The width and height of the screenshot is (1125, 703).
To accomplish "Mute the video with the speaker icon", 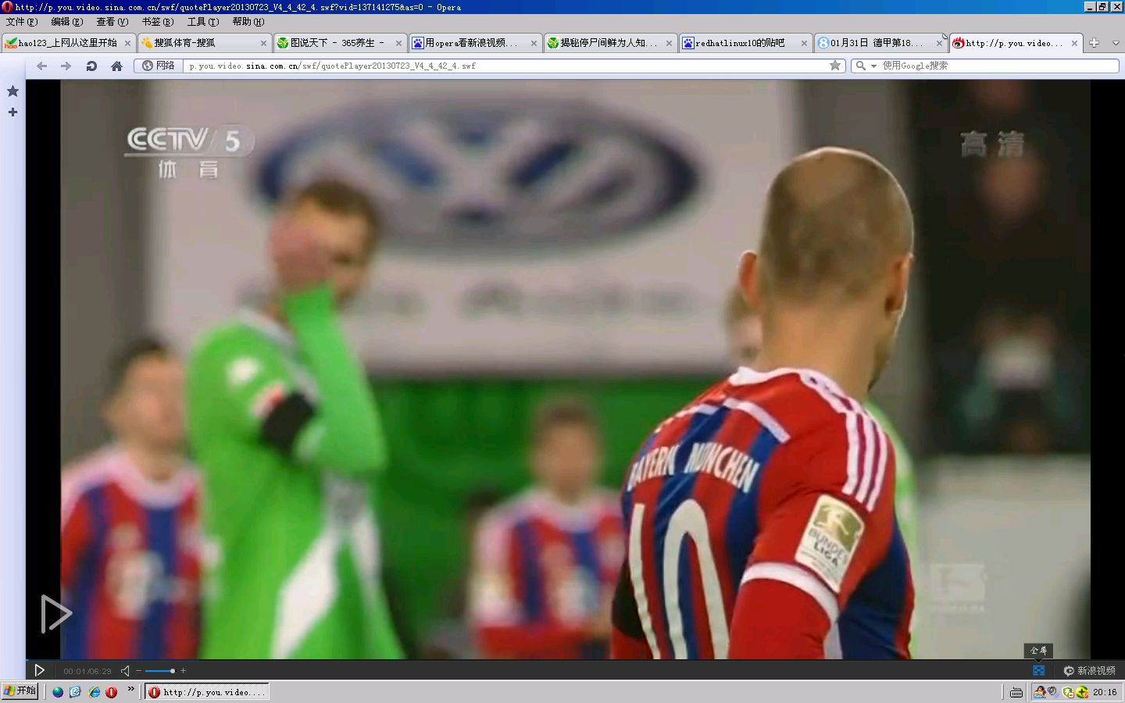I will [x=125, y=670].
